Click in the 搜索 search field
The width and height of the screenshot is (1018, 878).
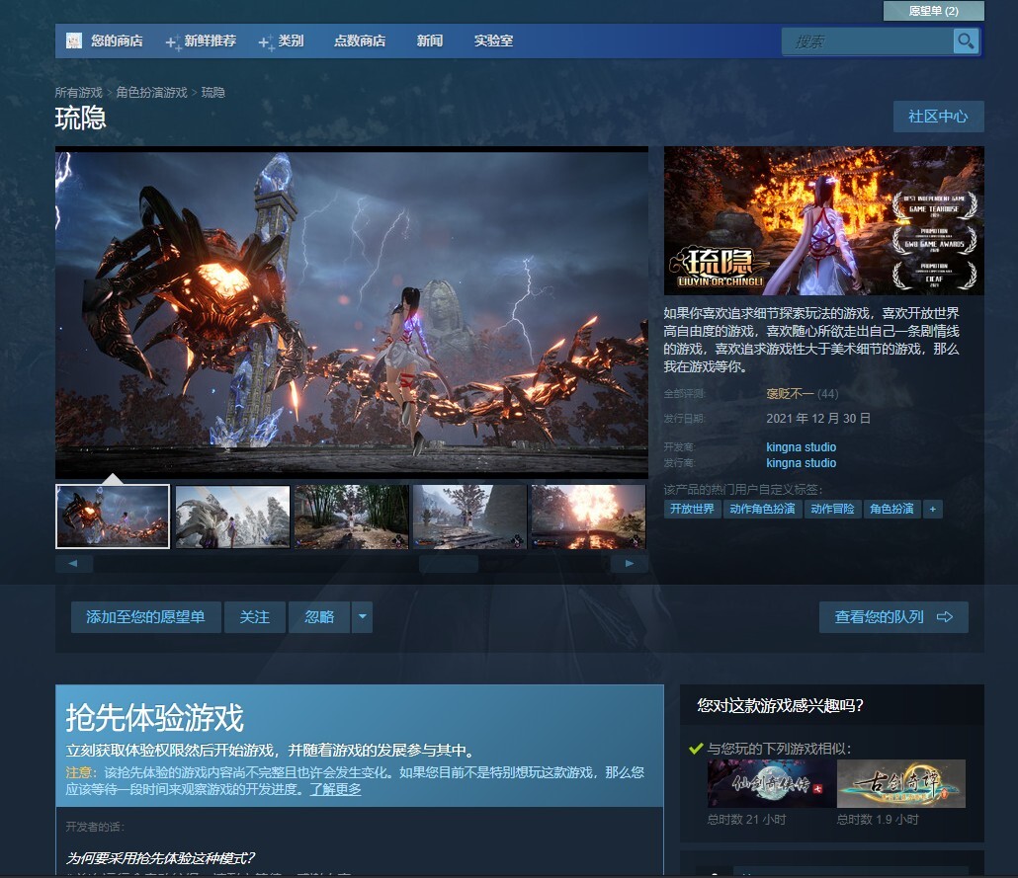click(x=869, y=41)
